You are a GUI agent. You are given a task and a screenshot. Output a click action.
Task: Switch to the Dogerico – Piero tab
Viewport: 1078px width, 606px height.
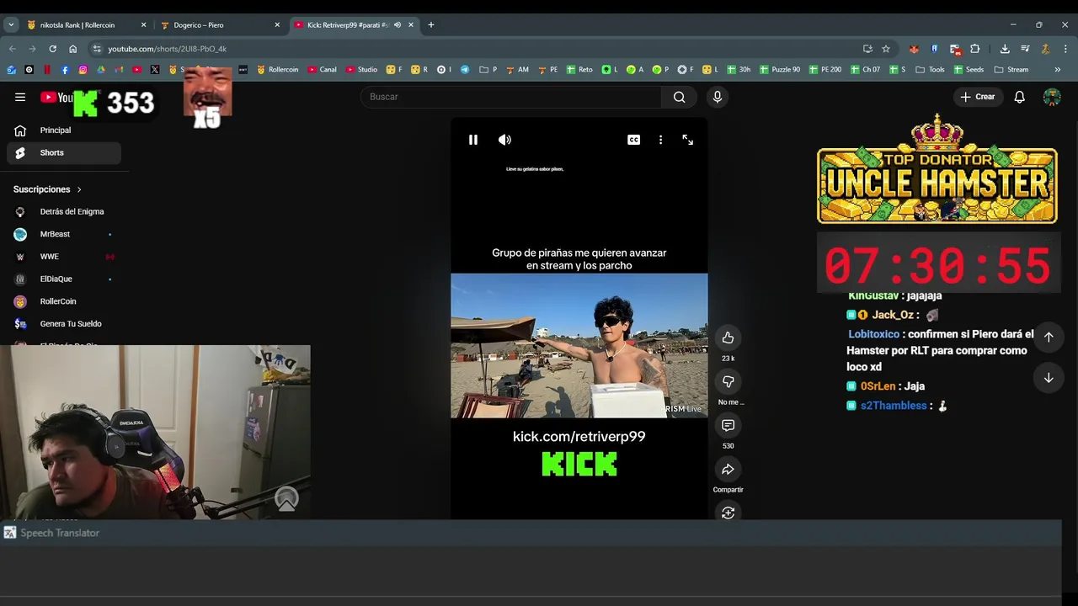pos(219,25)
